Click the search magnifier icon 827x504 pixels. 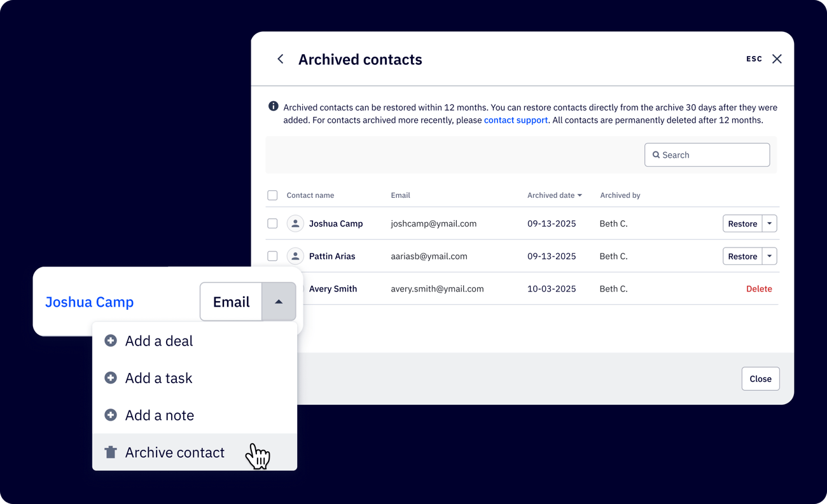point(656,155)
